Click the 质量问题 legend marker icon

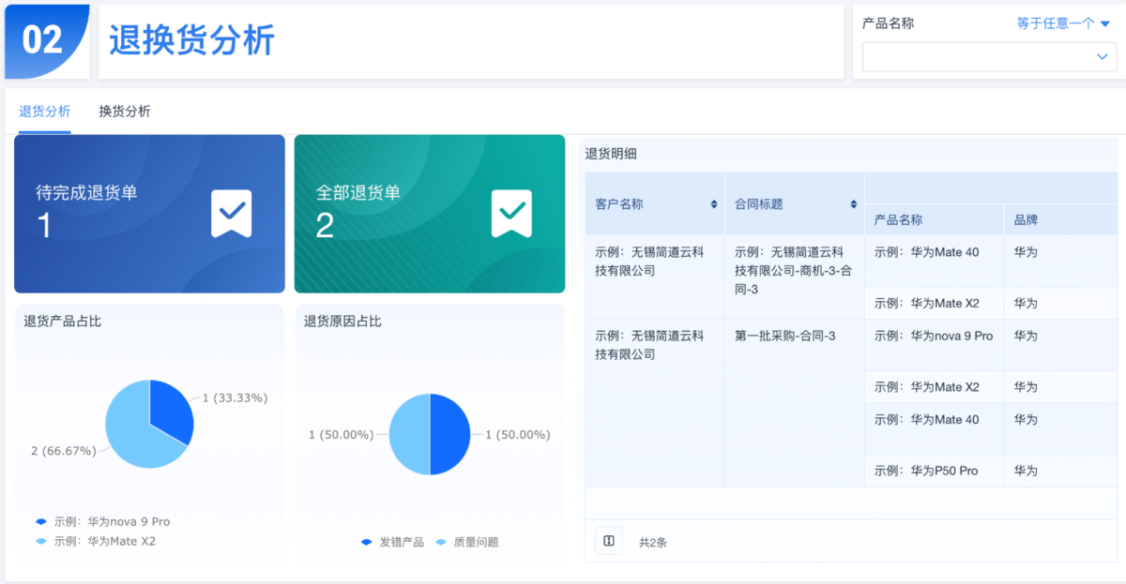pos(441,542)
